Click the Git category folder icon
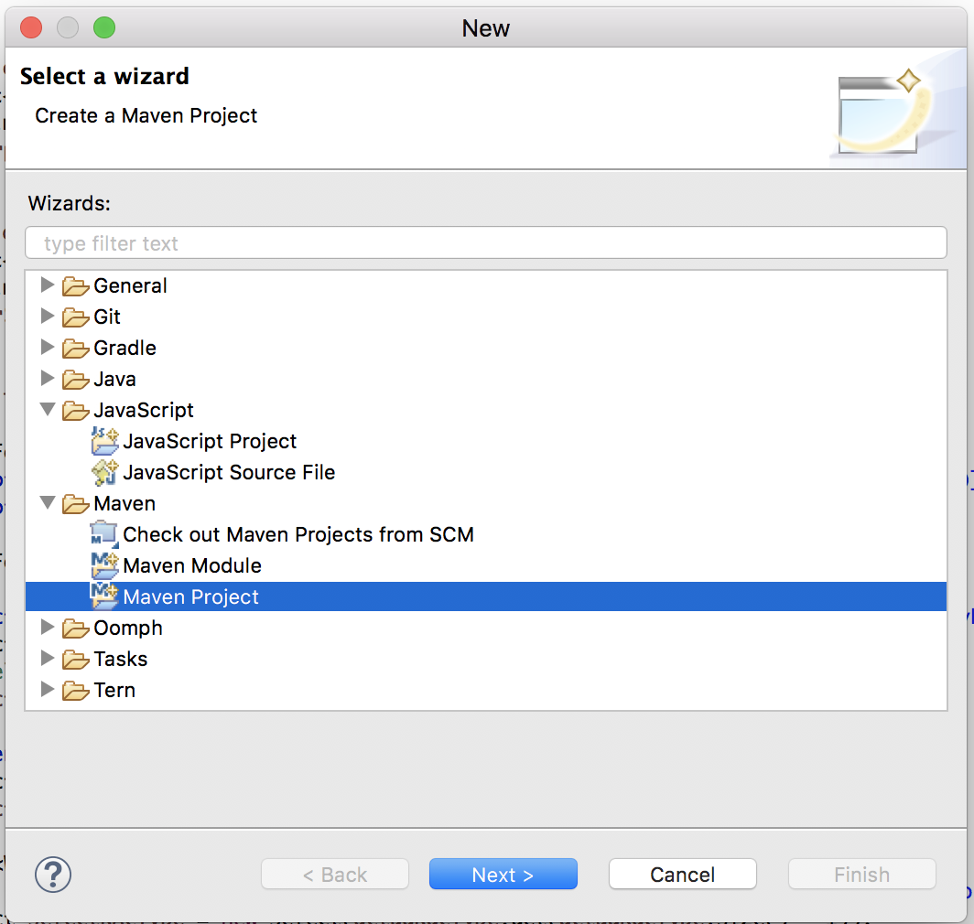Viewport: 974px width, 924px height. coord(75,317)
